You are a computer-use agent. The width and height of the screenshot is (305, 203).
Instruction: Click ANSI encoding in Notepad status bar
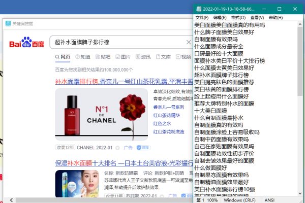(x=269, y=200)
